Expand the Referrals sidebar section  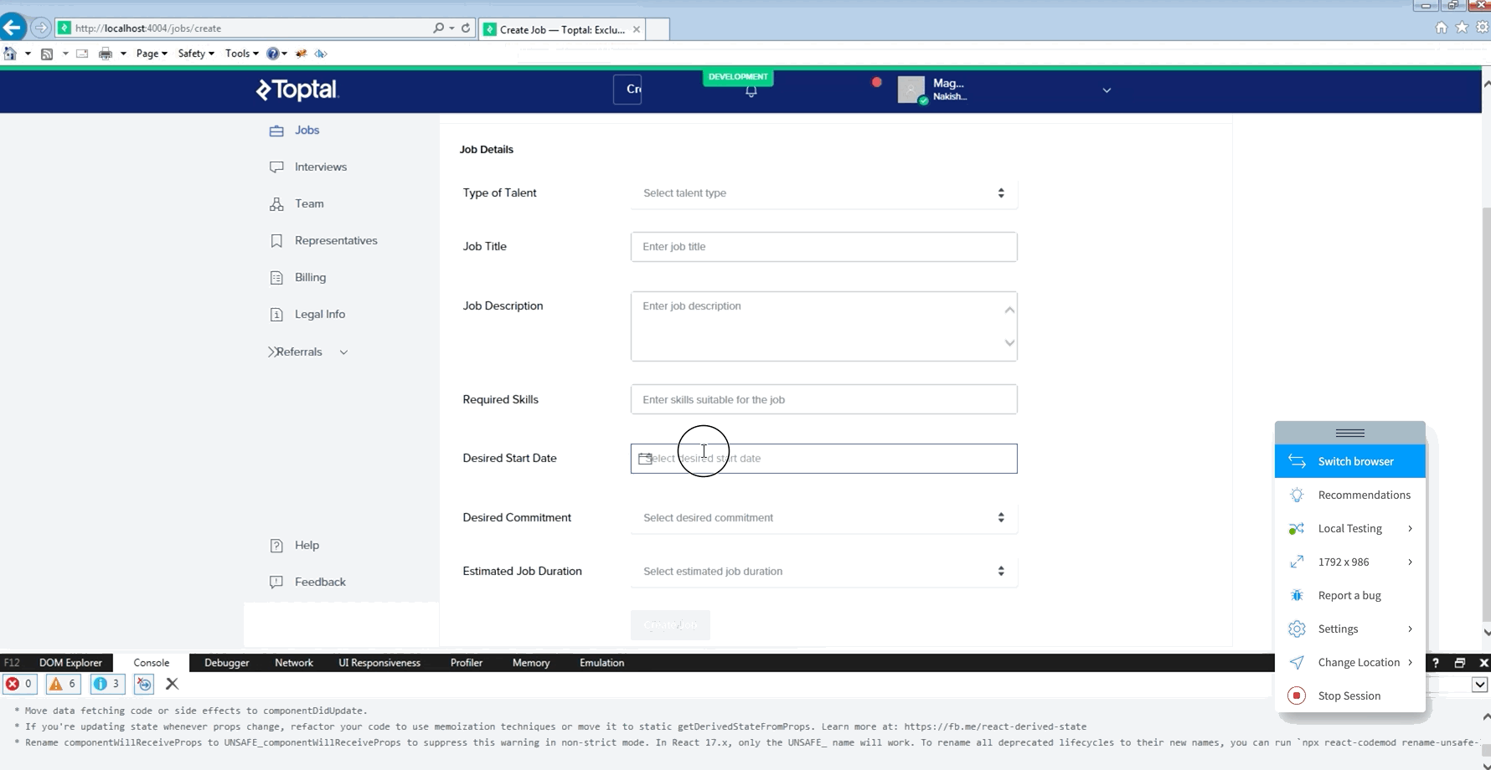307,352
